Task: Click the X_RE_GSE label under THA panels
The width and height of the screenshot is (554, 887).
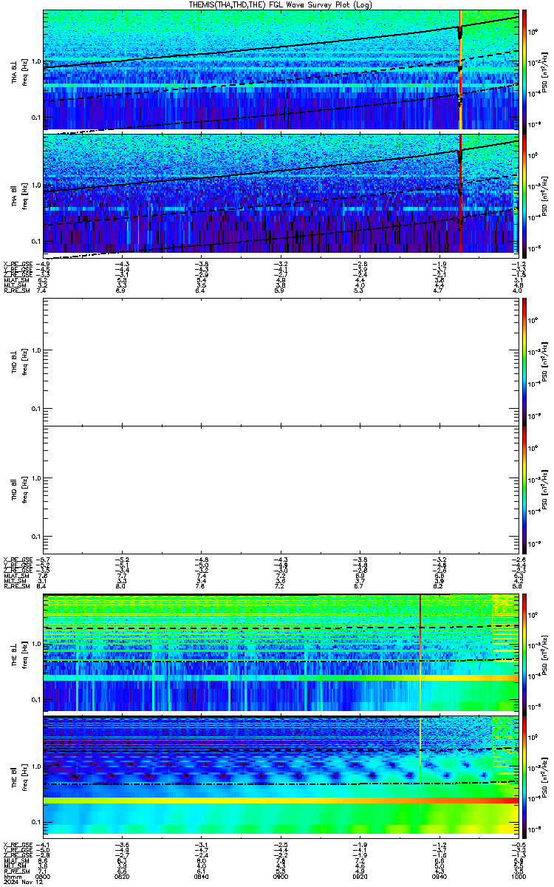Action: 17,264
